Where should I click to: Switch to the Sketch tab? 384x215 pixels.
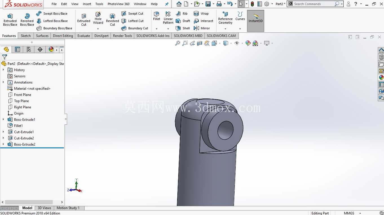click(x=26, y=36)
